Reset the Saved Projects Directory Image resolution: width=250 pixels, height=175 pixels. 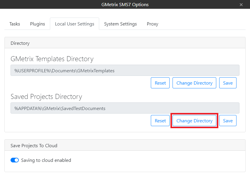160,121
